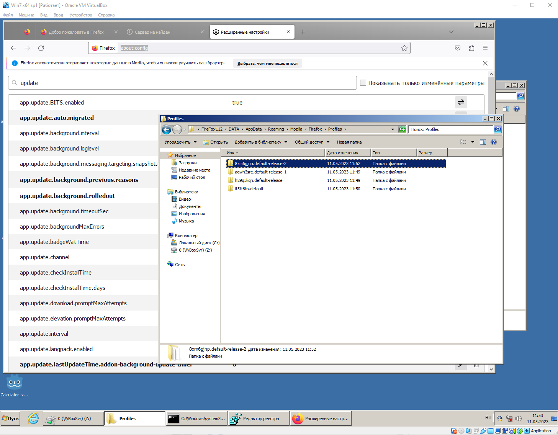This screenshot has width=558, height=435.
Task: Open Explorer help in Profiles window
Action: point(494,142)
